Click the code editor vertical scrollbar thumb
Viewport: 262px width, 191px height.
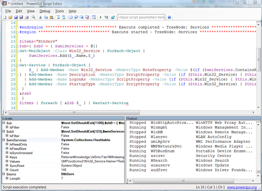tap(258, 59)
